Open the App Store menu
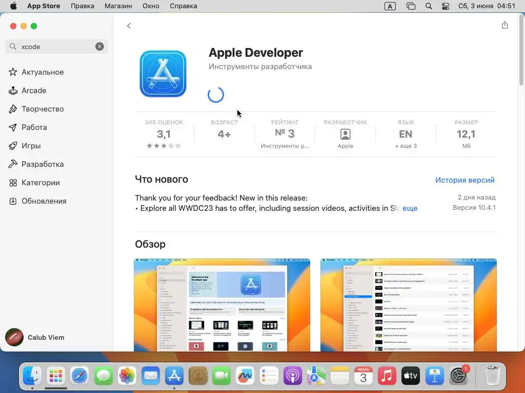 click(44, 6)
